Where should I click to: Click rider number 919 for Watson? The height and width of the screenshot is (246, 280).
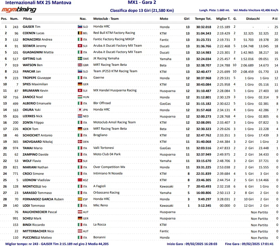tap(15, 65)
